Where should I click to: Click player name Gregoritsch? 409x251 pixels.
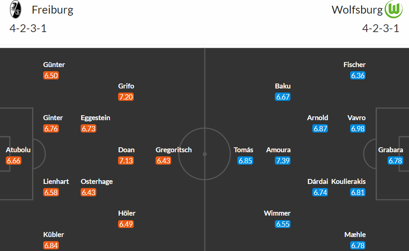click(174, 150)
